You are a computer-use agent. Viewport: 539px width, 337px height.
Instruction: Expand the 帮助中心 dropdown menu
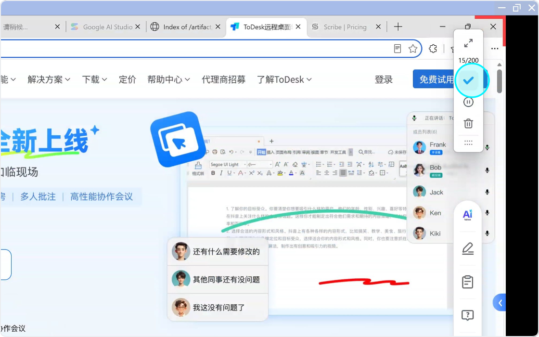[168, 79]
